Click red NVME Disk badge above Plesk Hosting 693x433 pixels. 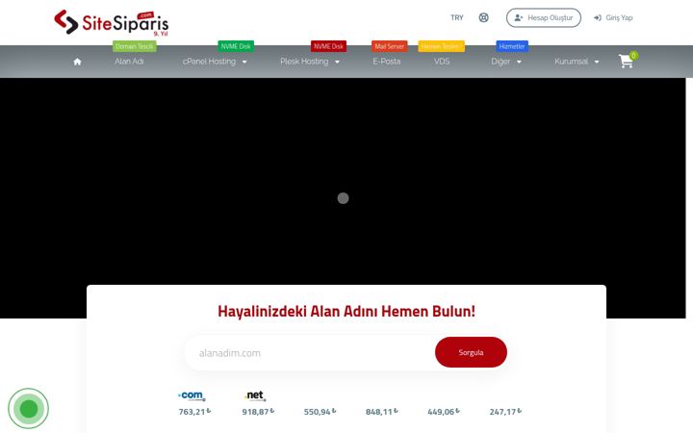328,46
